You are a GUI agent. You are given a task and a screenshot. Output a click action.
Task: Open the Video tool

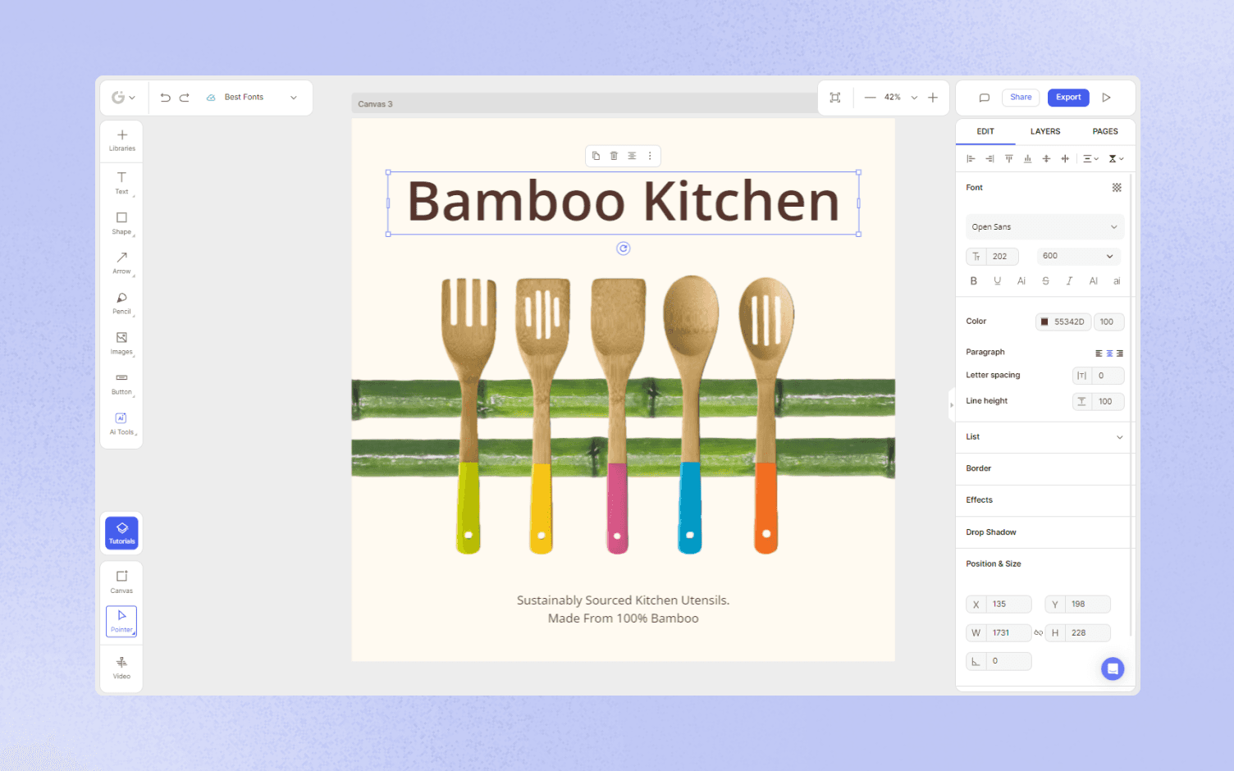tap(121, 668)
